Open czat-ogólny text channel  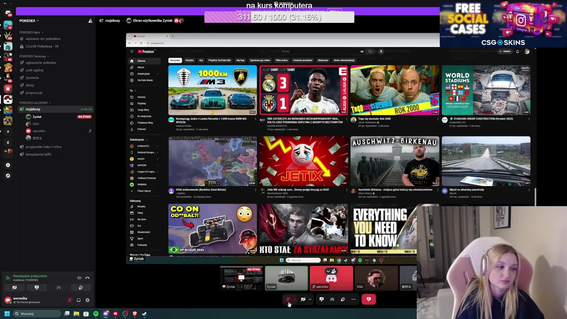[34, 70]
